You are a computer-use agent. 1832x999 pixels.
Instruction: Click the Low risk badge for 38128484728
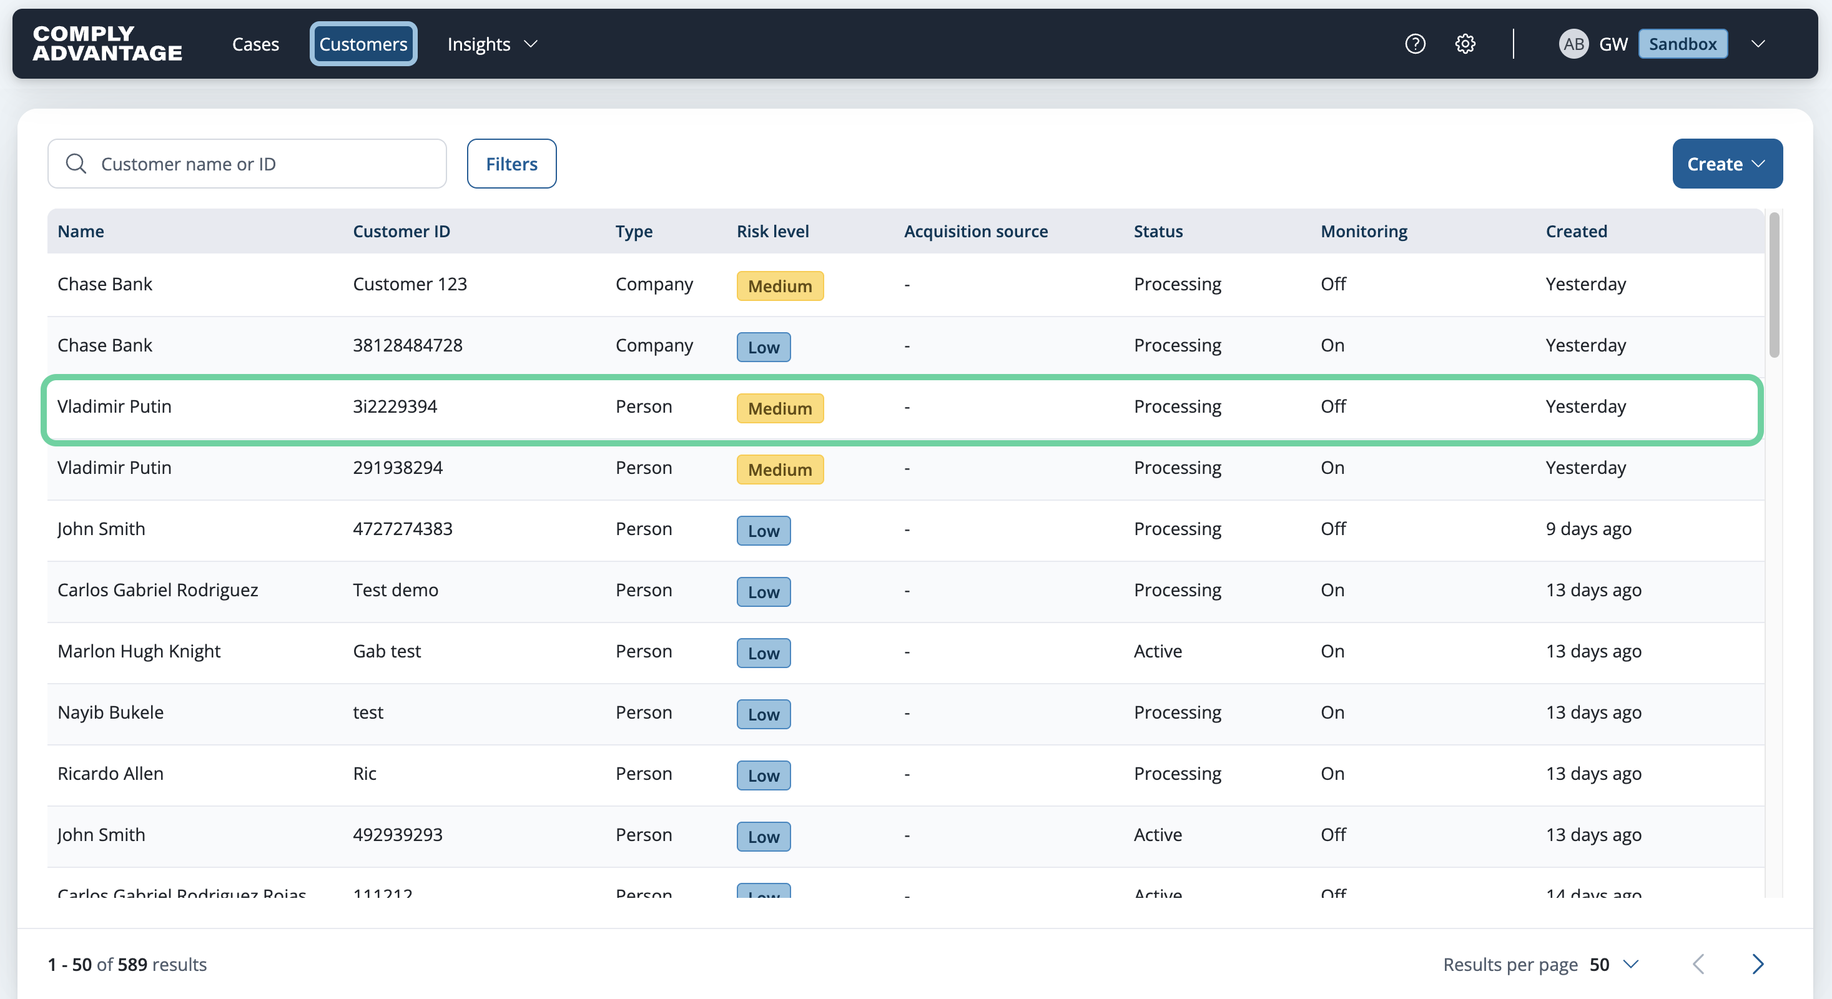point(763,347)
